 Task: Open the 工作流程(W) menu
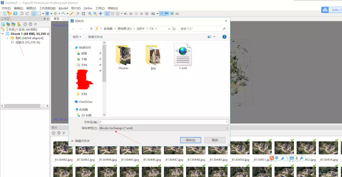coord(48,8)
